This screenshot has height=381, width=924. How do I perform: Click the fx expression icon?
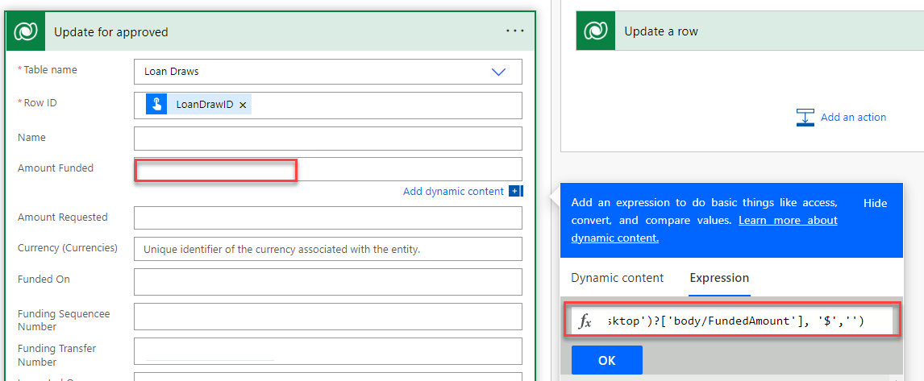click(586, 321)
